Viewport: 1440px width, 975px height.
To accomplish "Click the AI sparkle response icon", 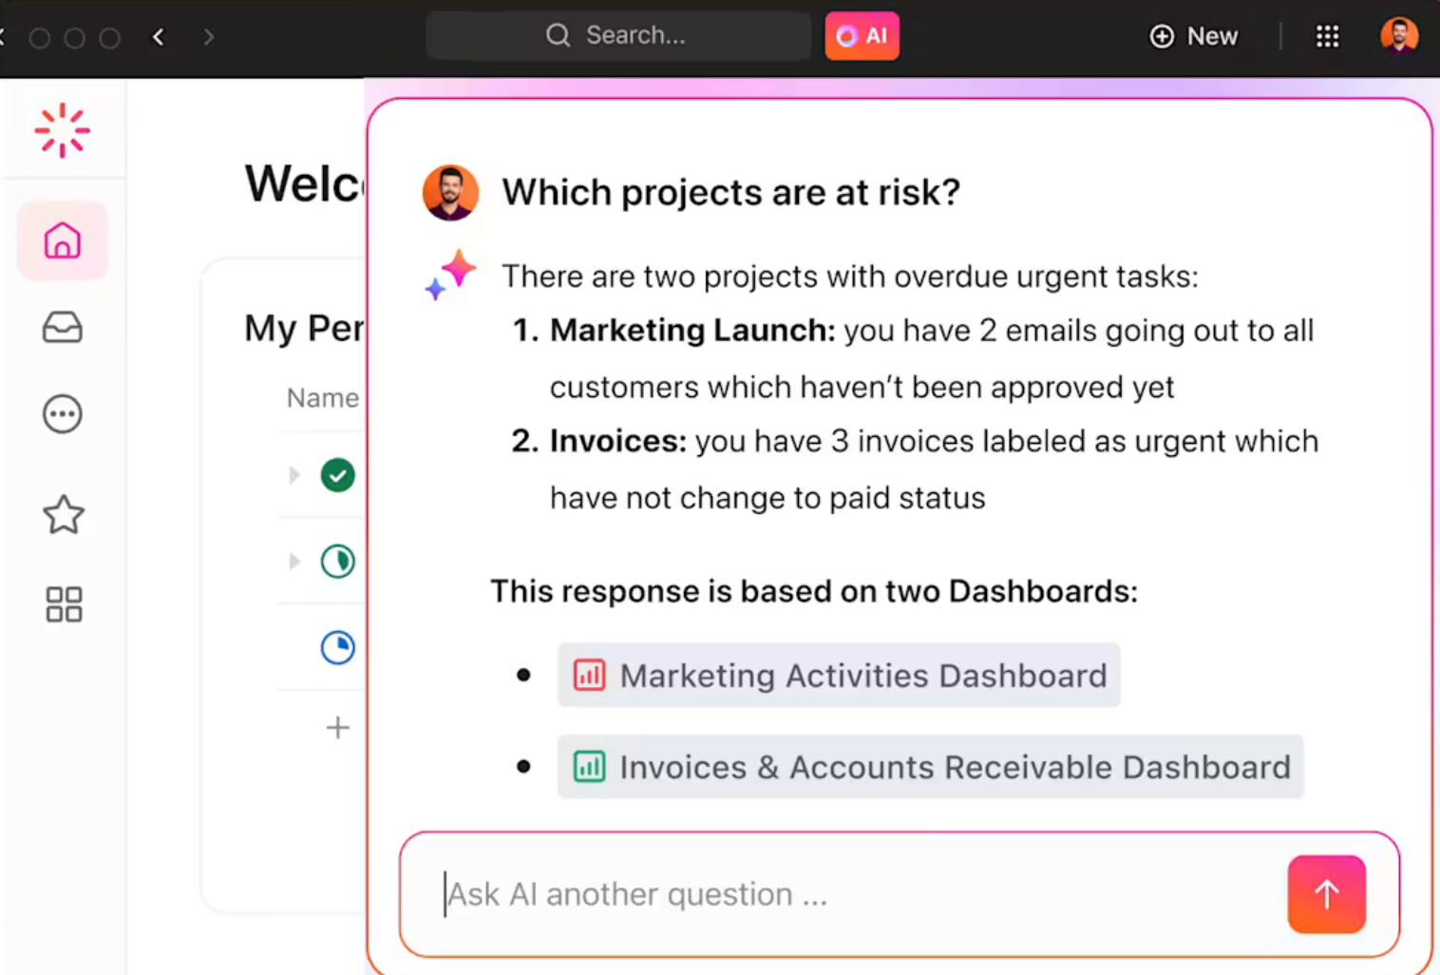I will pyautogui.click(x=450, y=275).
